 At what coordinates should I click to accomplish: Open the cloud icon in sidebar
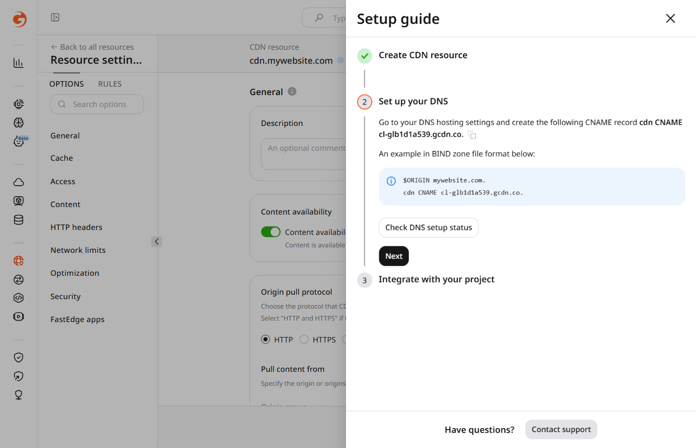point(18,182)
